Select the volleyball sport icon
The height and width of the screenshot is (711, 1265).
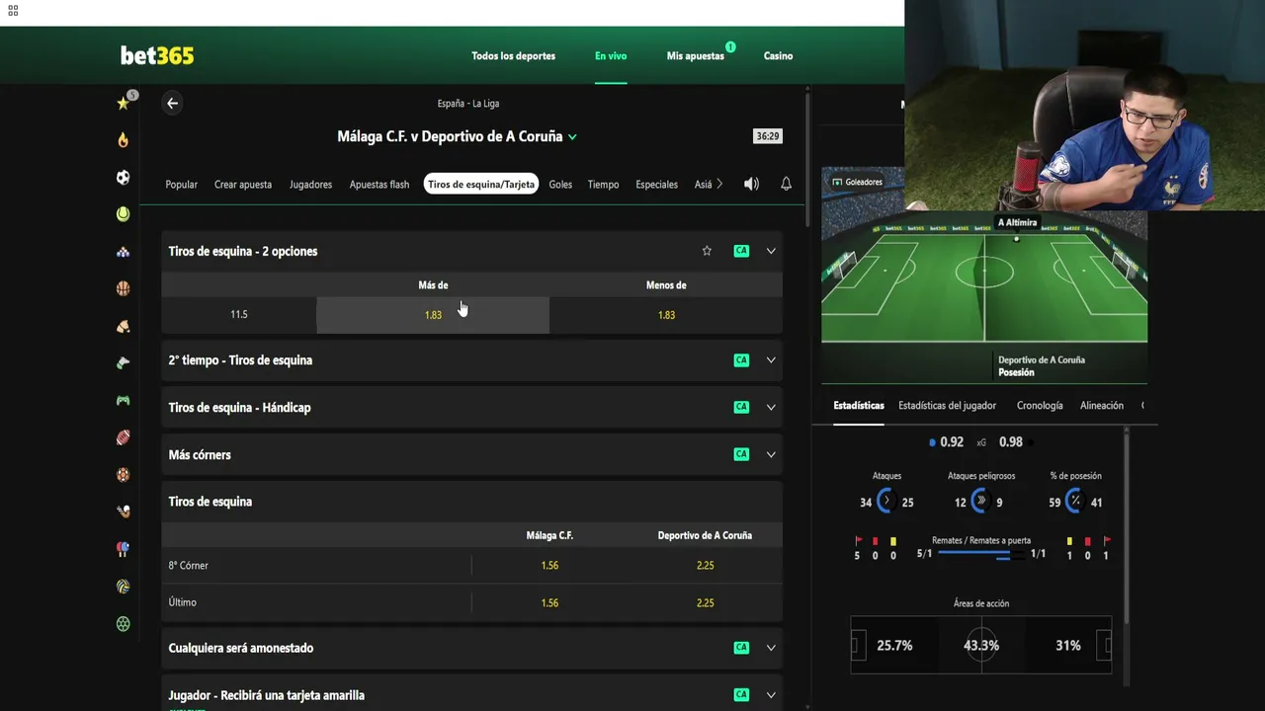click(123, 587)
